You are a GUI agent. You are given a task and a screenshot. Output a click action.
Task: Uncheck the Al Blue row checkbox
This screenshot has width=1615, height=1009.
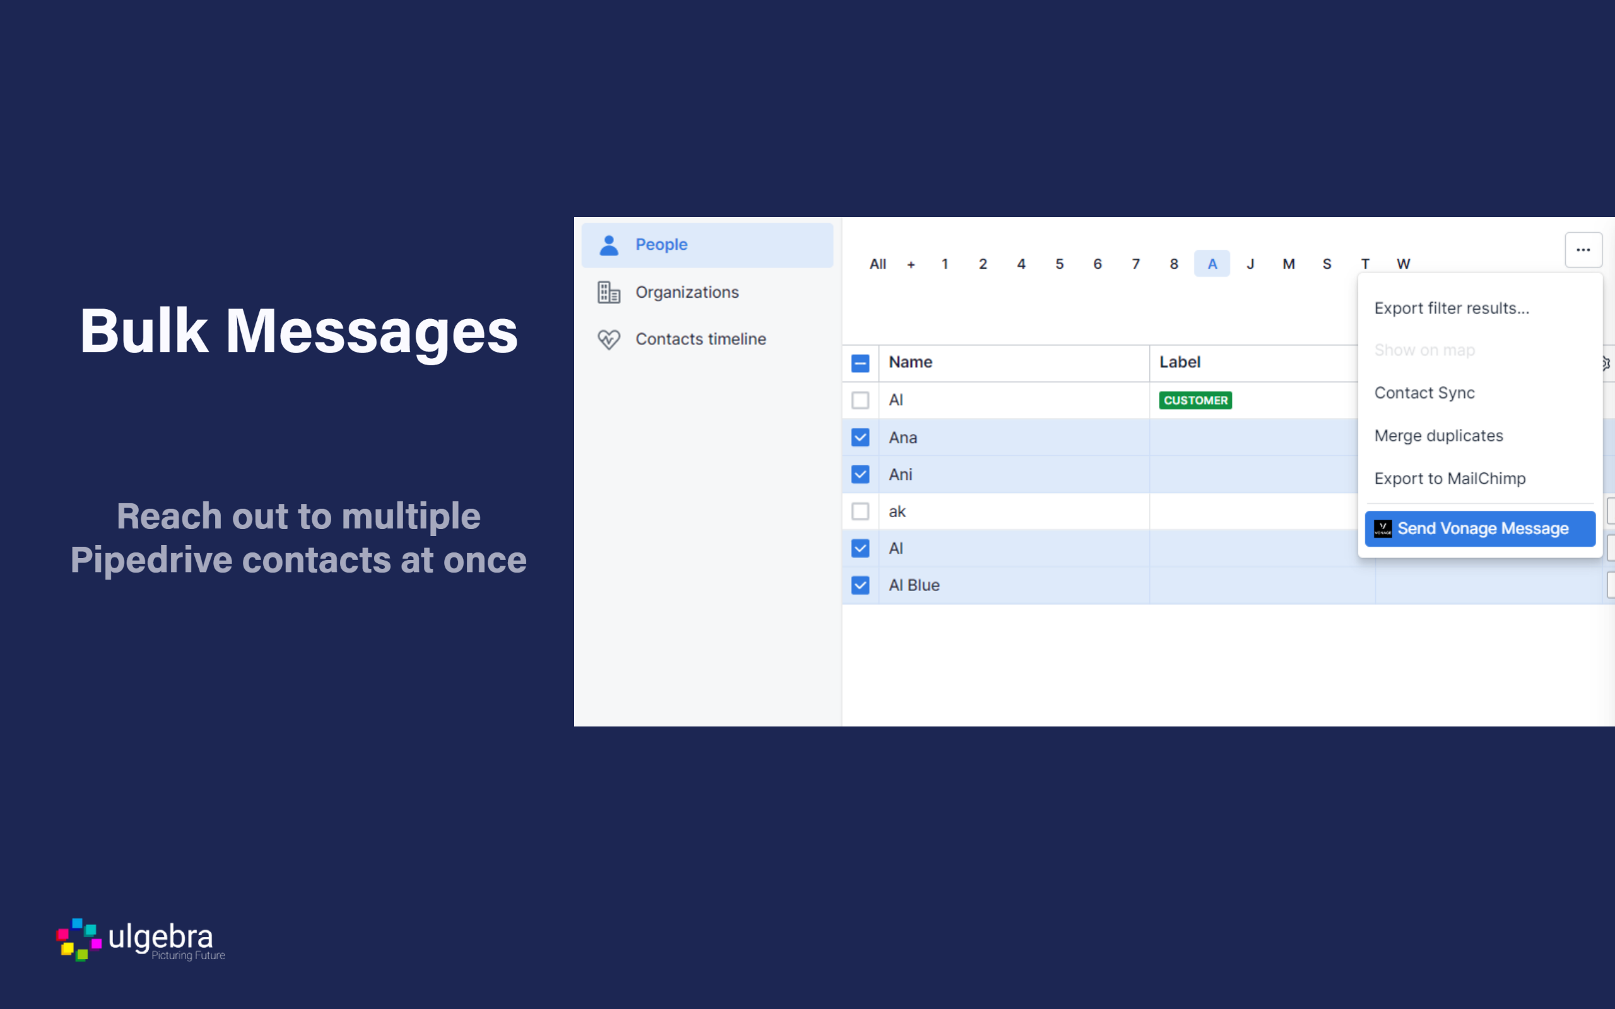(860, 585)
